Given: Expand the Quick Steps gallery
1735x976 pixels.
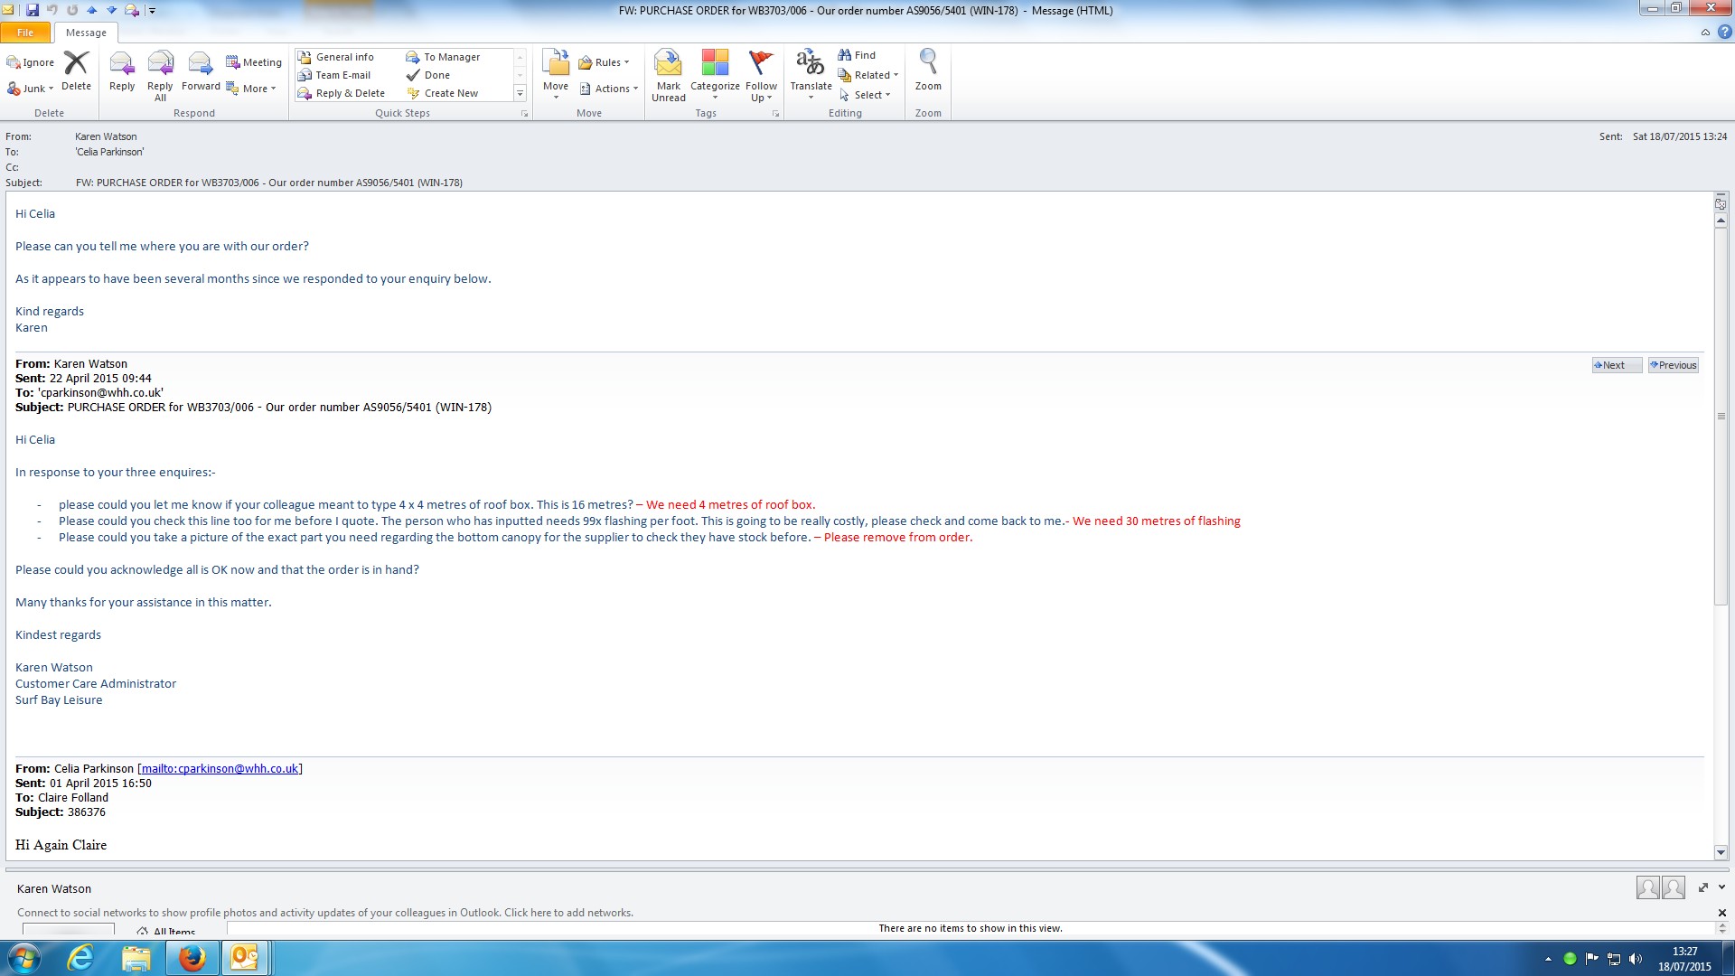Looking at the screenshot, I should (x=520, y=93).
